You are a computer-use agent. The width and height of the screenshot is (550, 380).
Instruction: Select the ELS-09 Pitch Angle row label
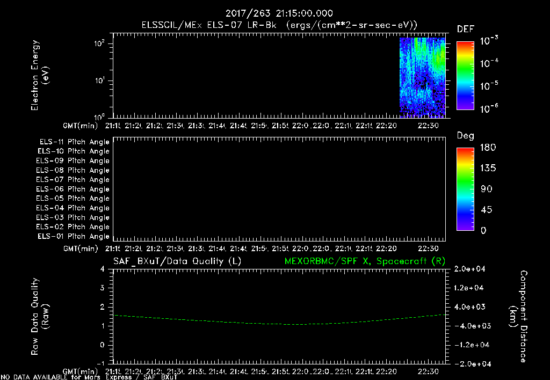[73, 161]
